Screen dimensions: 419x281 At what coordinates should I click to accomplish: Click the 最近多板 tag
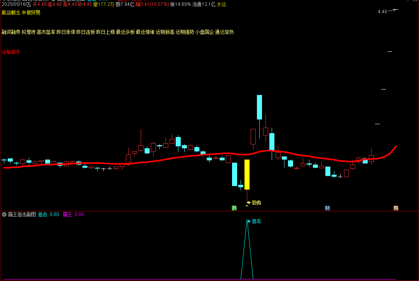pyautogui.click(x=125, y=32)
